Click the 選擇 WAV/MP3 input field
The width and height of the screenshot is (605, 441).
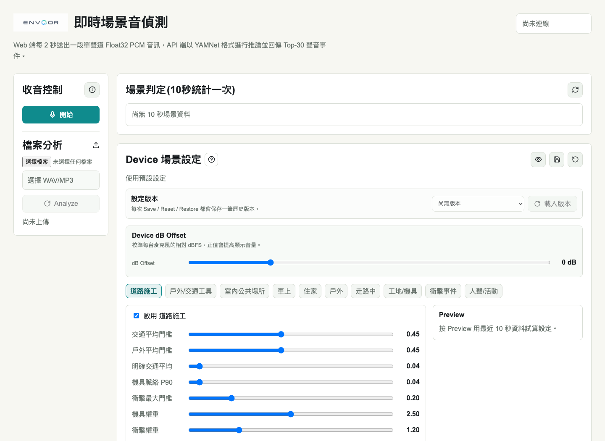61,180
